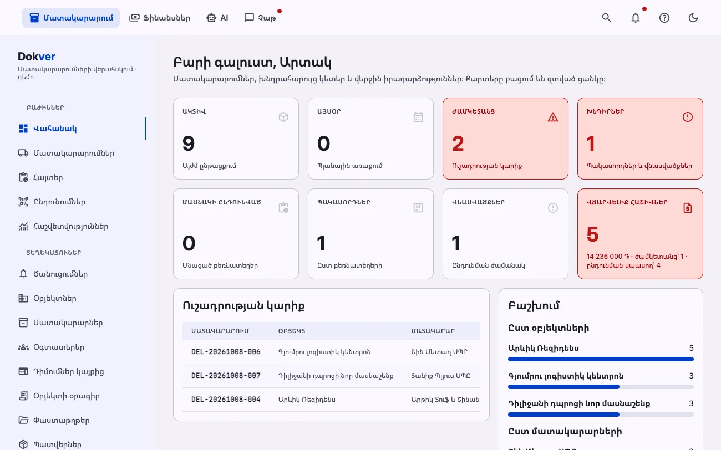This screenshot has width=721, height=450.
Task: Open the search magnifier icon
Action: [607, 18]
